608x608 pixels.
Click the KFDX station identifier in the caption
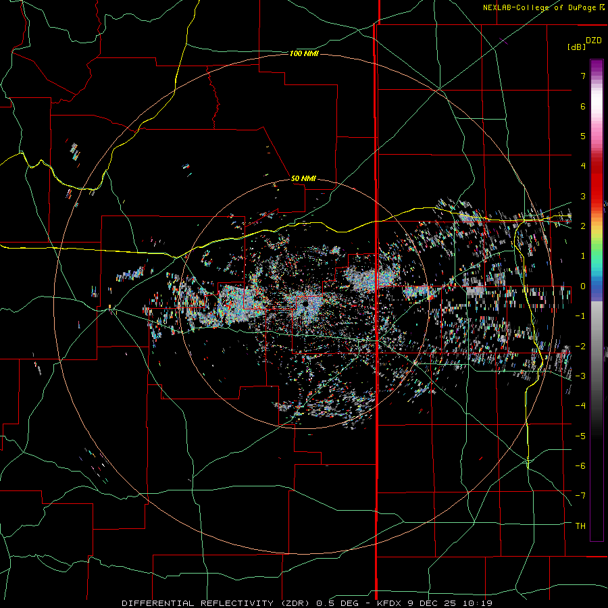coord(389,603)
